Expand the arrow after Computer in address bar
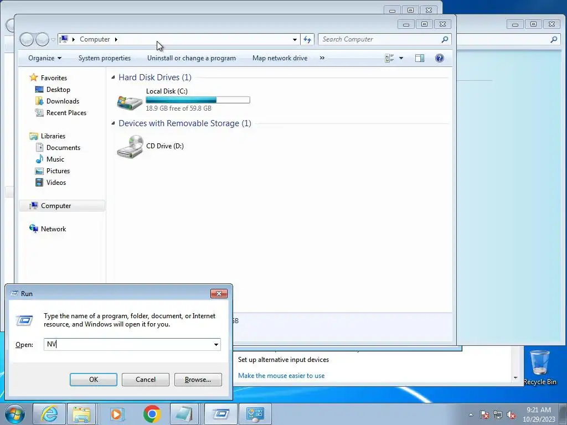Screen dimensions: 567x425 pyautogui.click(x=116, y=39)
